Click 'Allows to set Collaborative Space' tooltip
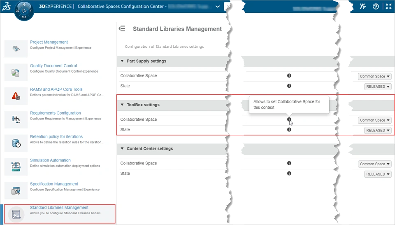395x225 pixels. [289, 105]
